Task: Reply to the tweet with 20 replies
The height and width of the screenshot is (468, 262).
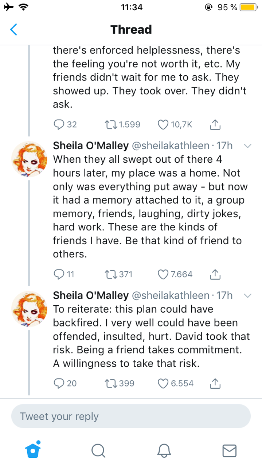Action: [x=59, y=383]
